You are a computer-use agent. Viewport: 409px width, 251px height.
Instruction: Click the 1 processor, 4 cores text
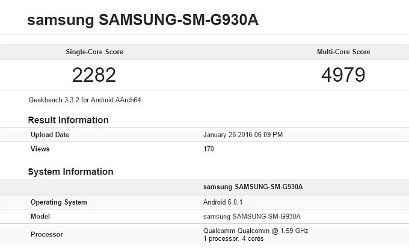pos(234,238)
